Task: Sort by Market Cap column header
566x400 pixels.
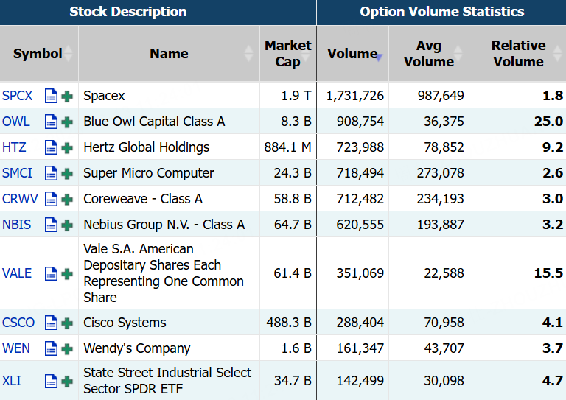Action: click(x=288, y=53)
